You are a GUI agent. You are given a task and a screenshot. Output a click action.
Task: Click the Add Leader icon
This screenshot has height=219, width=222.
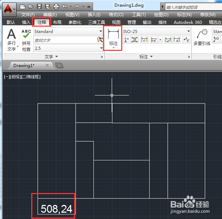coord(216,40)
